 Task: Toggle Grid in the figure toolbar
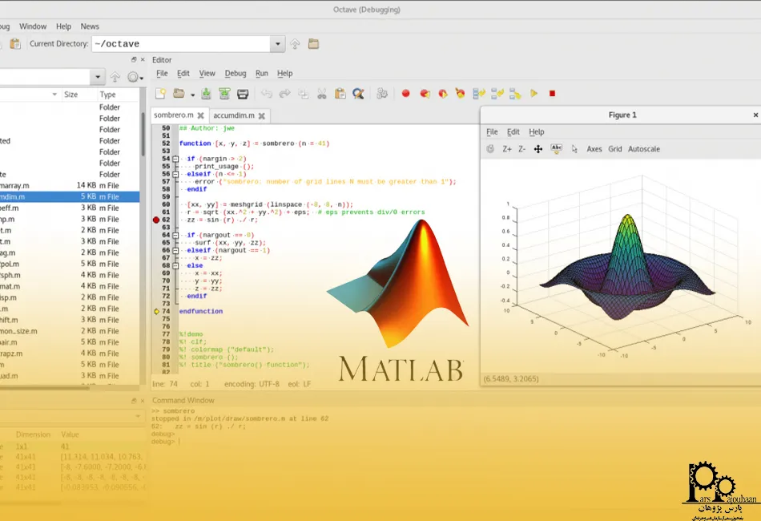615,149
